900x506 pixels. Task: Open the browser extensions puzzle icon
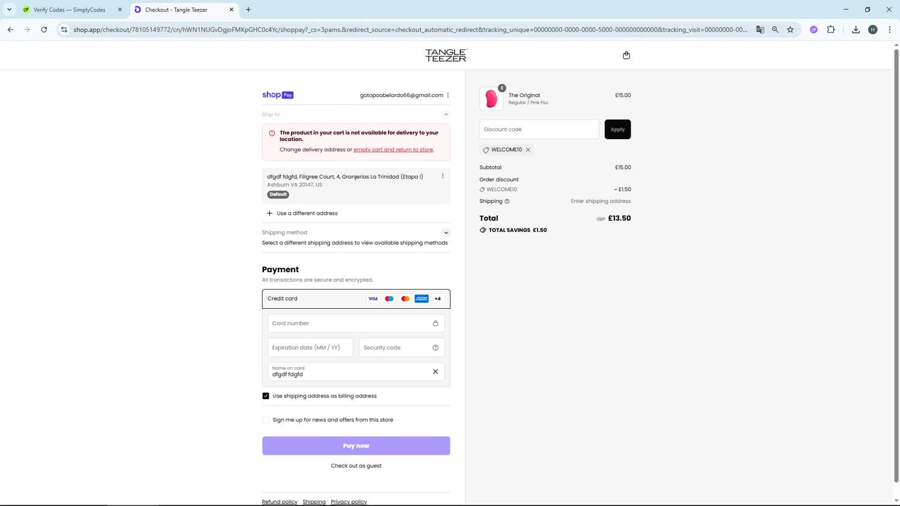[x=831, y=29]
